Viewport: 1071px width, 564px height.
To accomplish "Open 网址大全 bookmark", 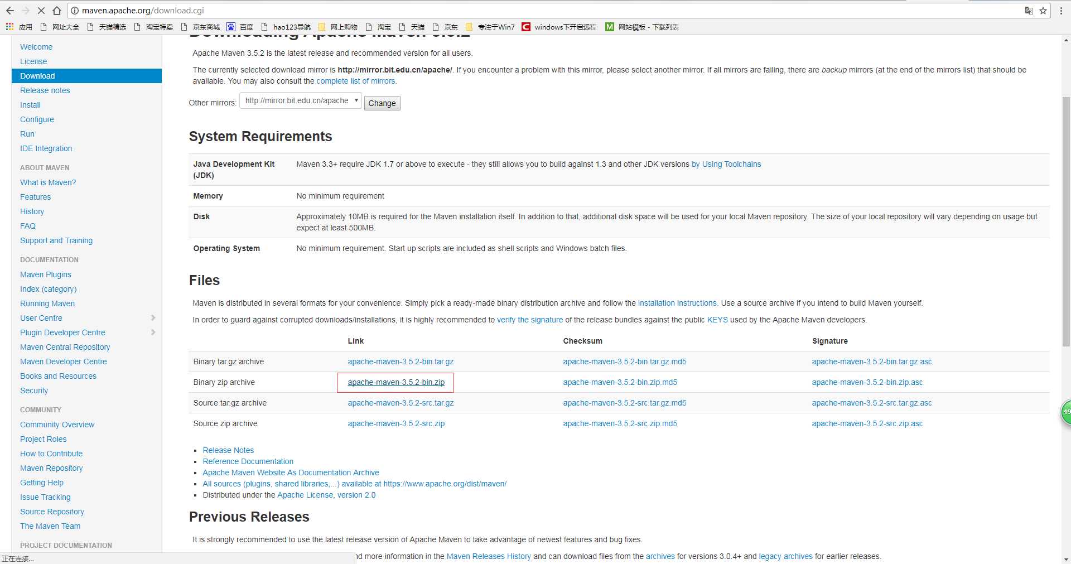I will coord(60,27).
